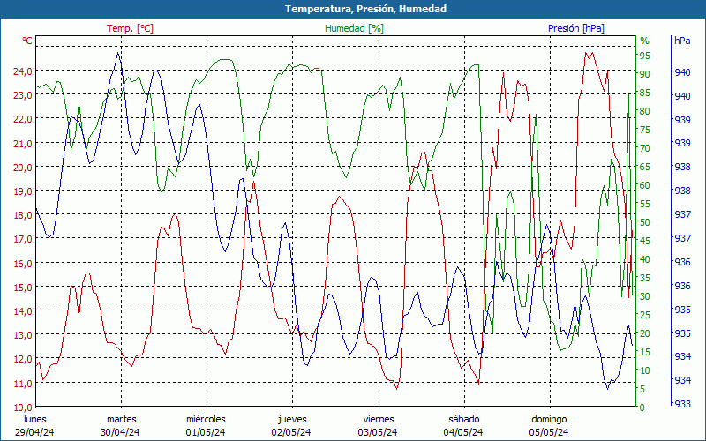This screenshot has height=441, width=706.
Task: Click the date '02/05/24'
Action: pyautogui.click(x=291, y=432)
